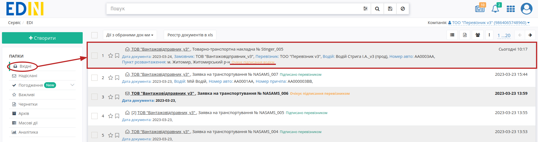The image size is (538, 142).
Task: Click the Створити button
Action: click(42, 38)
